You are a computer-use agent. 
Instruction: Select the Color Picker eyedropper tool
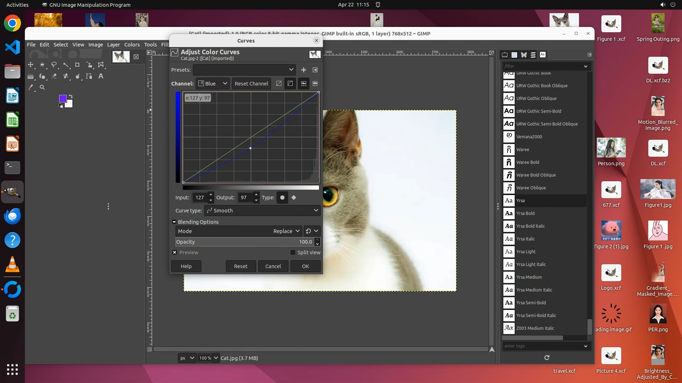click(31, 88)
